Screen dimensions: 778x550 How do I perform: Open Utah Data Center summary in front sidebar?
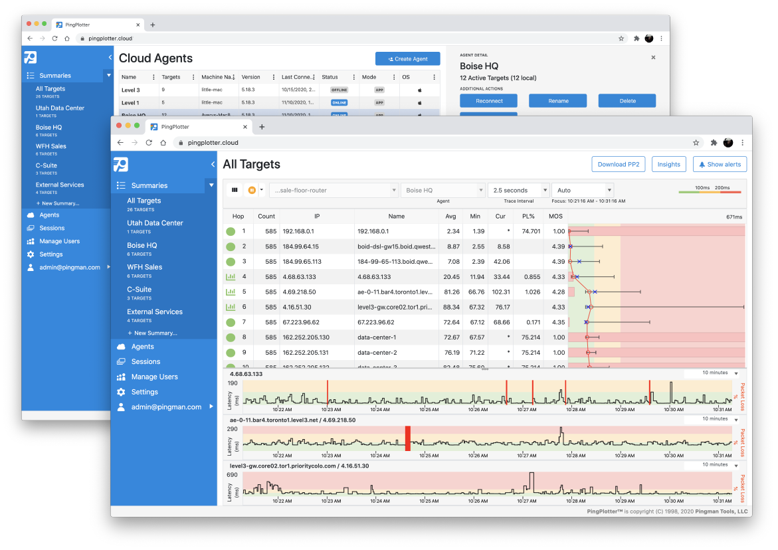tap(155, 223)
